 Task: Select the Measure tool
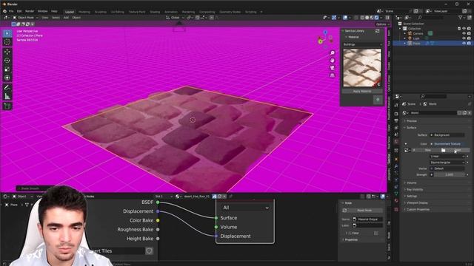(x=7, y=97)
